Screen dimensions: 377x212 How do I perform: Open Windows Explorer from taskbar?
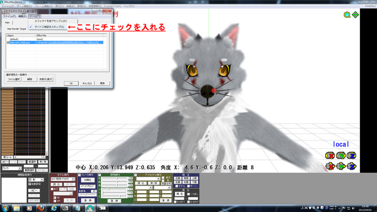click(x=16, y=208)
